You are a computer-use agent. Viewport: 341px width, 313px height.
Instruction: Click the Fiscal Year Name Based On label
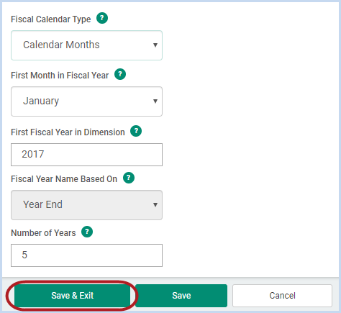64,179
